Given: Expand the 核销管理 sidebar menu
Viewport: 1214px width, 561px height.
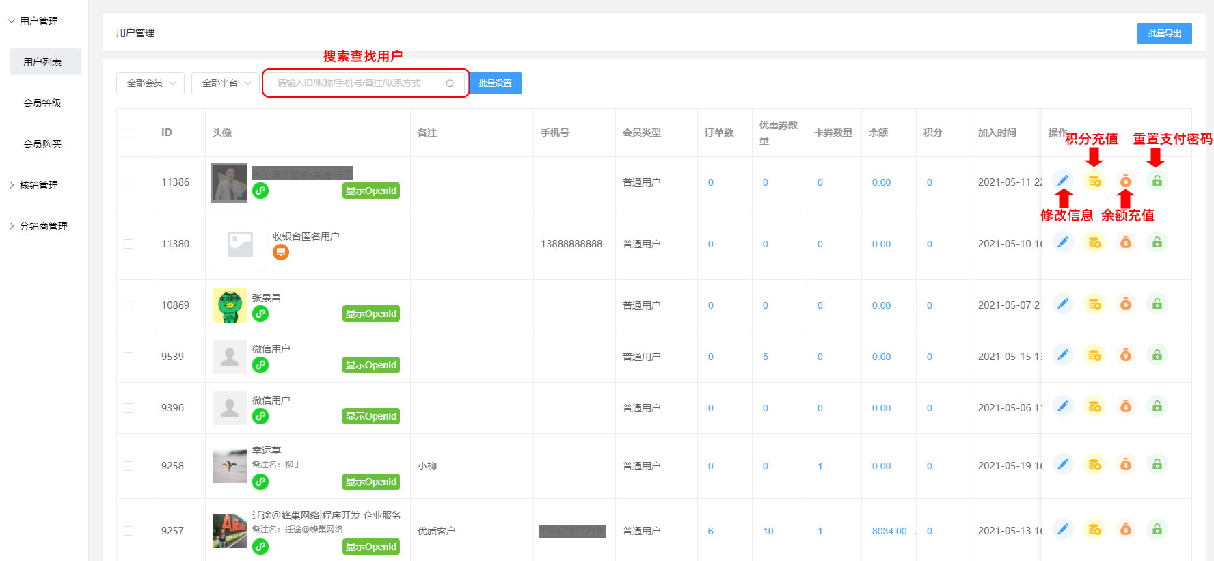Looking at the screenshot, I should coord(39,185).
